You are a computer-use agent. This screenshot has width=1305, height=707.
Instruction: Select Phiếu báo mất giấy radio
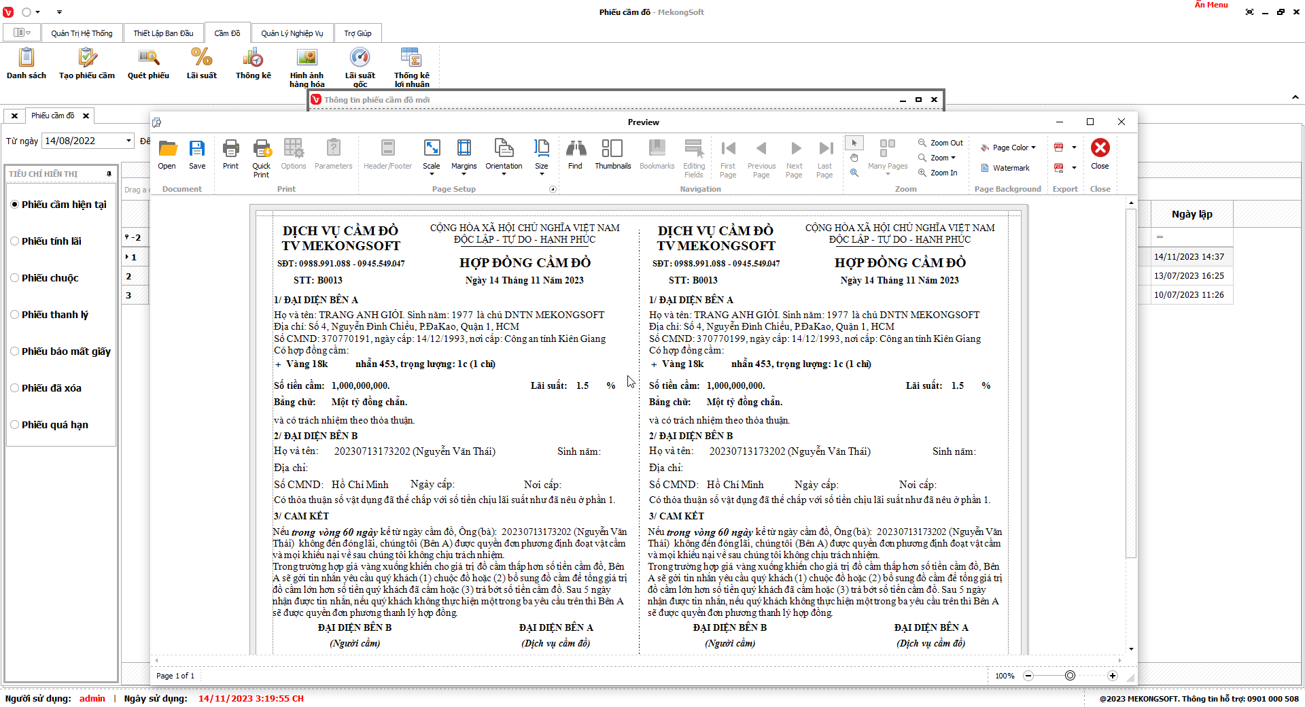click(x=15, y=351)
